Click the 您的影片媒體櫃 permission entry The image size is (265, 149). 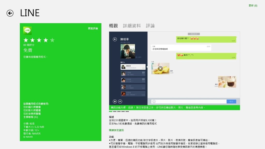tap(32, 110)
